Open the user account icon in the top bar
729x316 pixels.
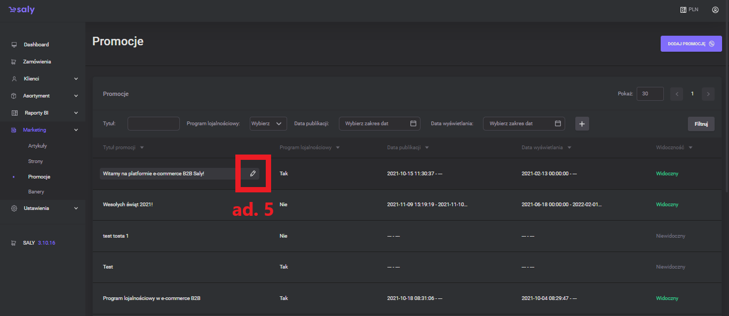[x=715, y=10]
